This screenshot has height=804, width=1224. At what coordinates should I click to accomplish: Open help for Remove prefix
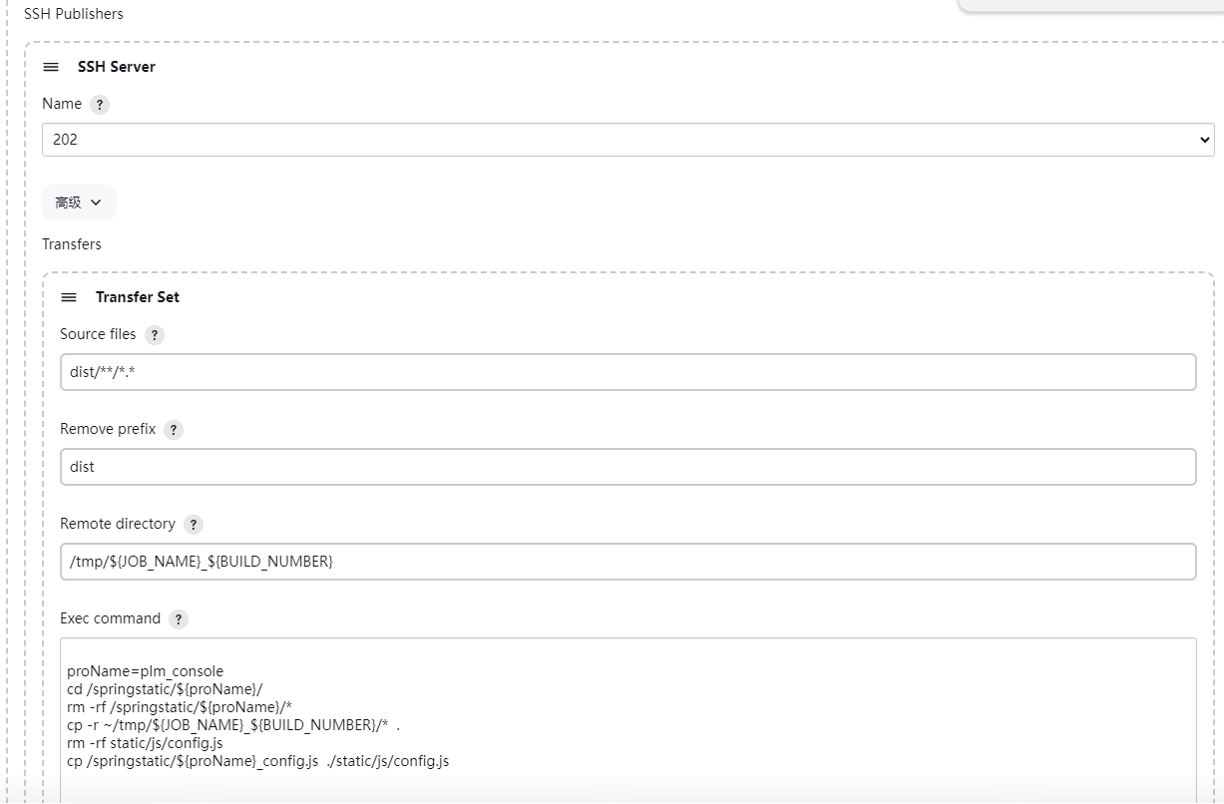click(x=173, y=430)
